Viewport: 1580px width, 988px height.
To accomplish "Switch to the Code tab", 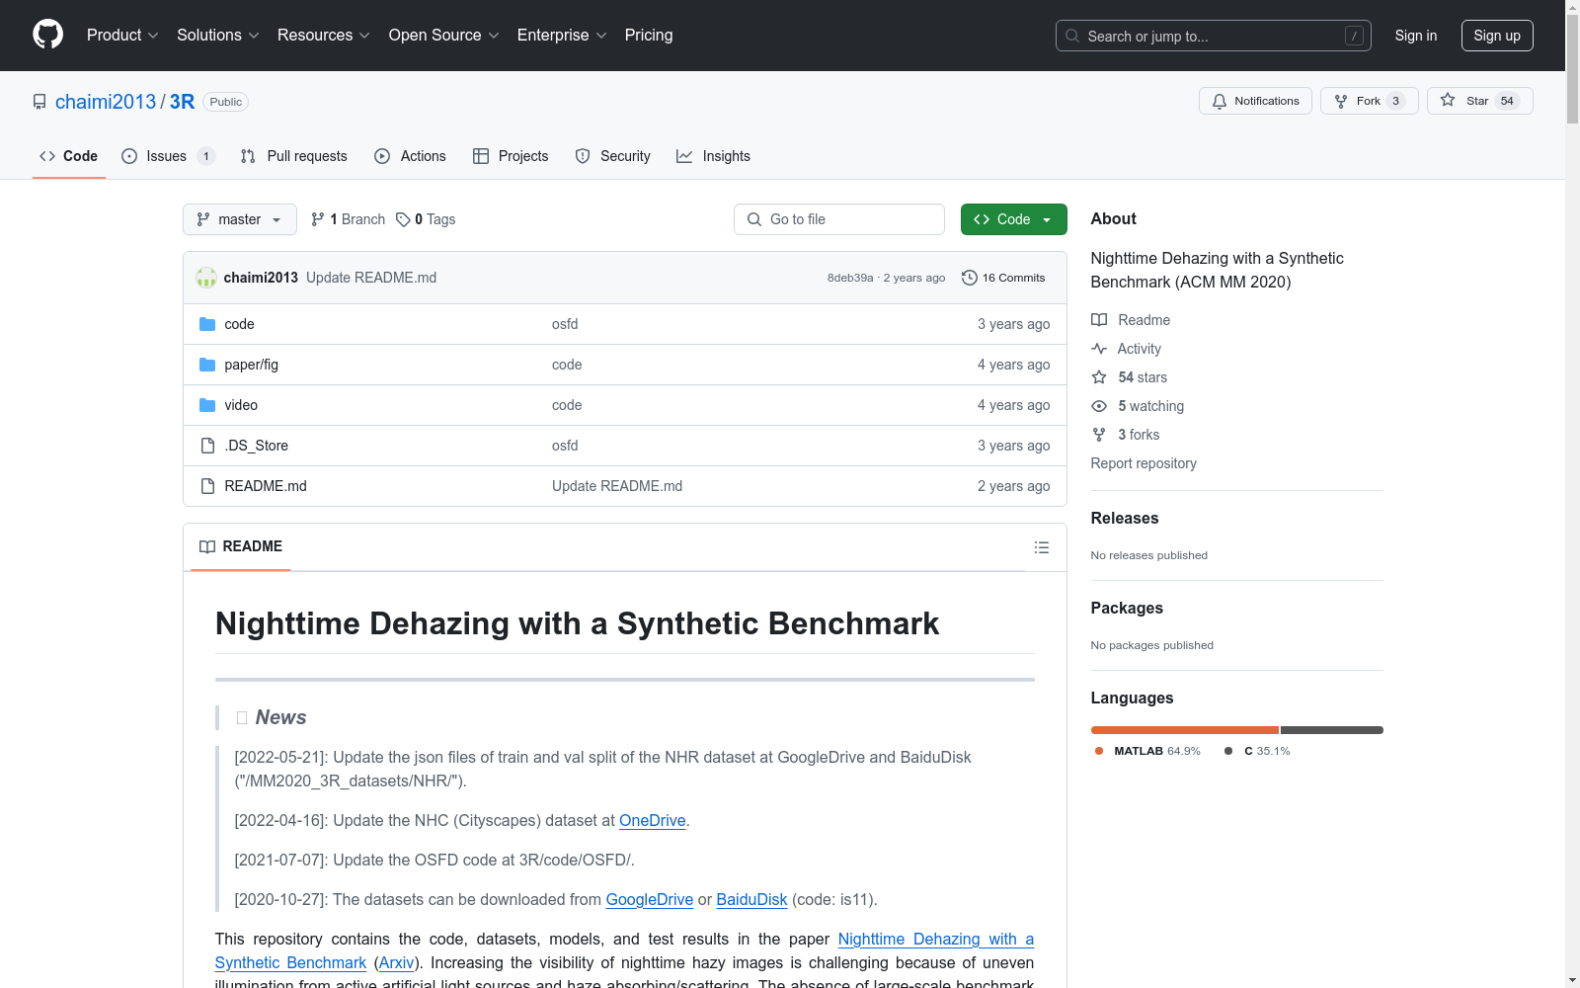I will click(x=69, y=156).
